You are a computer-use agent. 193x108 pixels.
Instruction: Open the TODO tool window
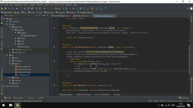8,98
